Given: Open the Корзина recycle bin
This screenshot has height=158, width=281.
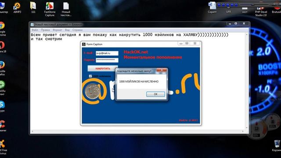Looking at the screenshot, I should [277, 146].
